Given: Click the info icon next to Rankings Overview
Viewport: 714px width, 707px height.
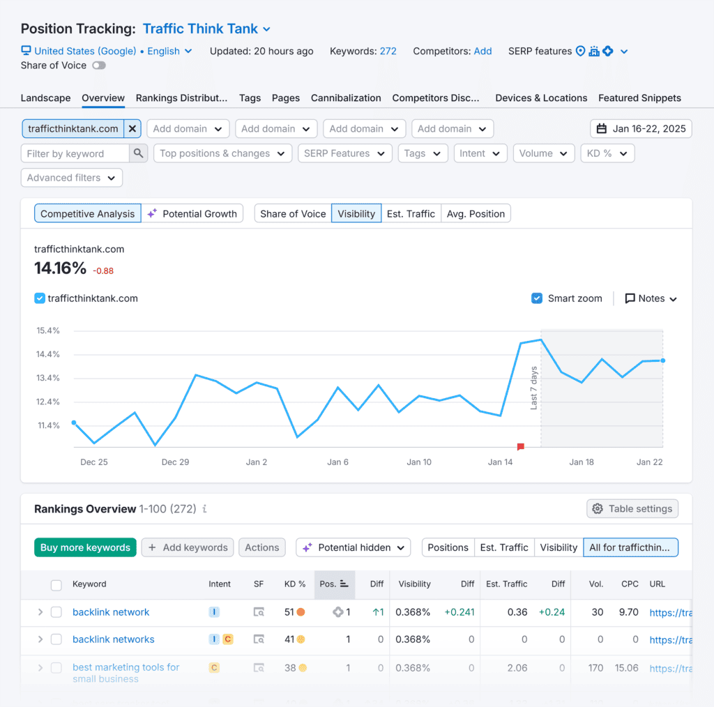Looking at the screenshot, I should [204, 509].
